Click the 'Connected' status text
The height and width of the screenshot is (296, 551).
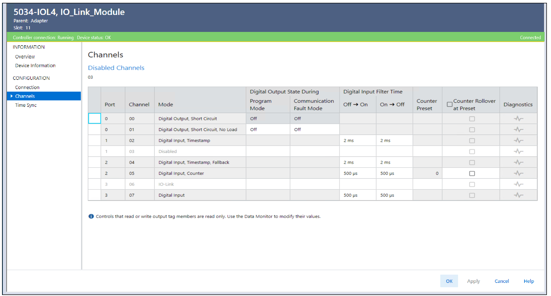[530, 38]
